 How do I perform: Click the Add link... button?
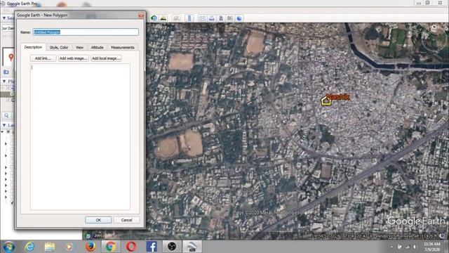[x=43, y=58]
